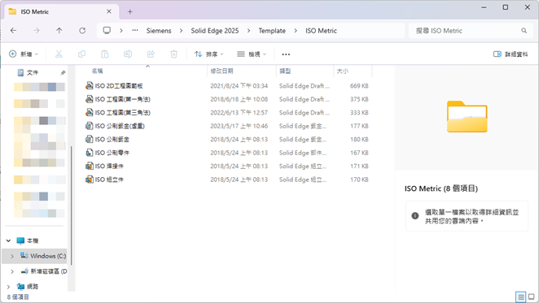Select the ISO 工程圖(第一角法) file icon
Viewport: 539px width, 303px height.
89,99
